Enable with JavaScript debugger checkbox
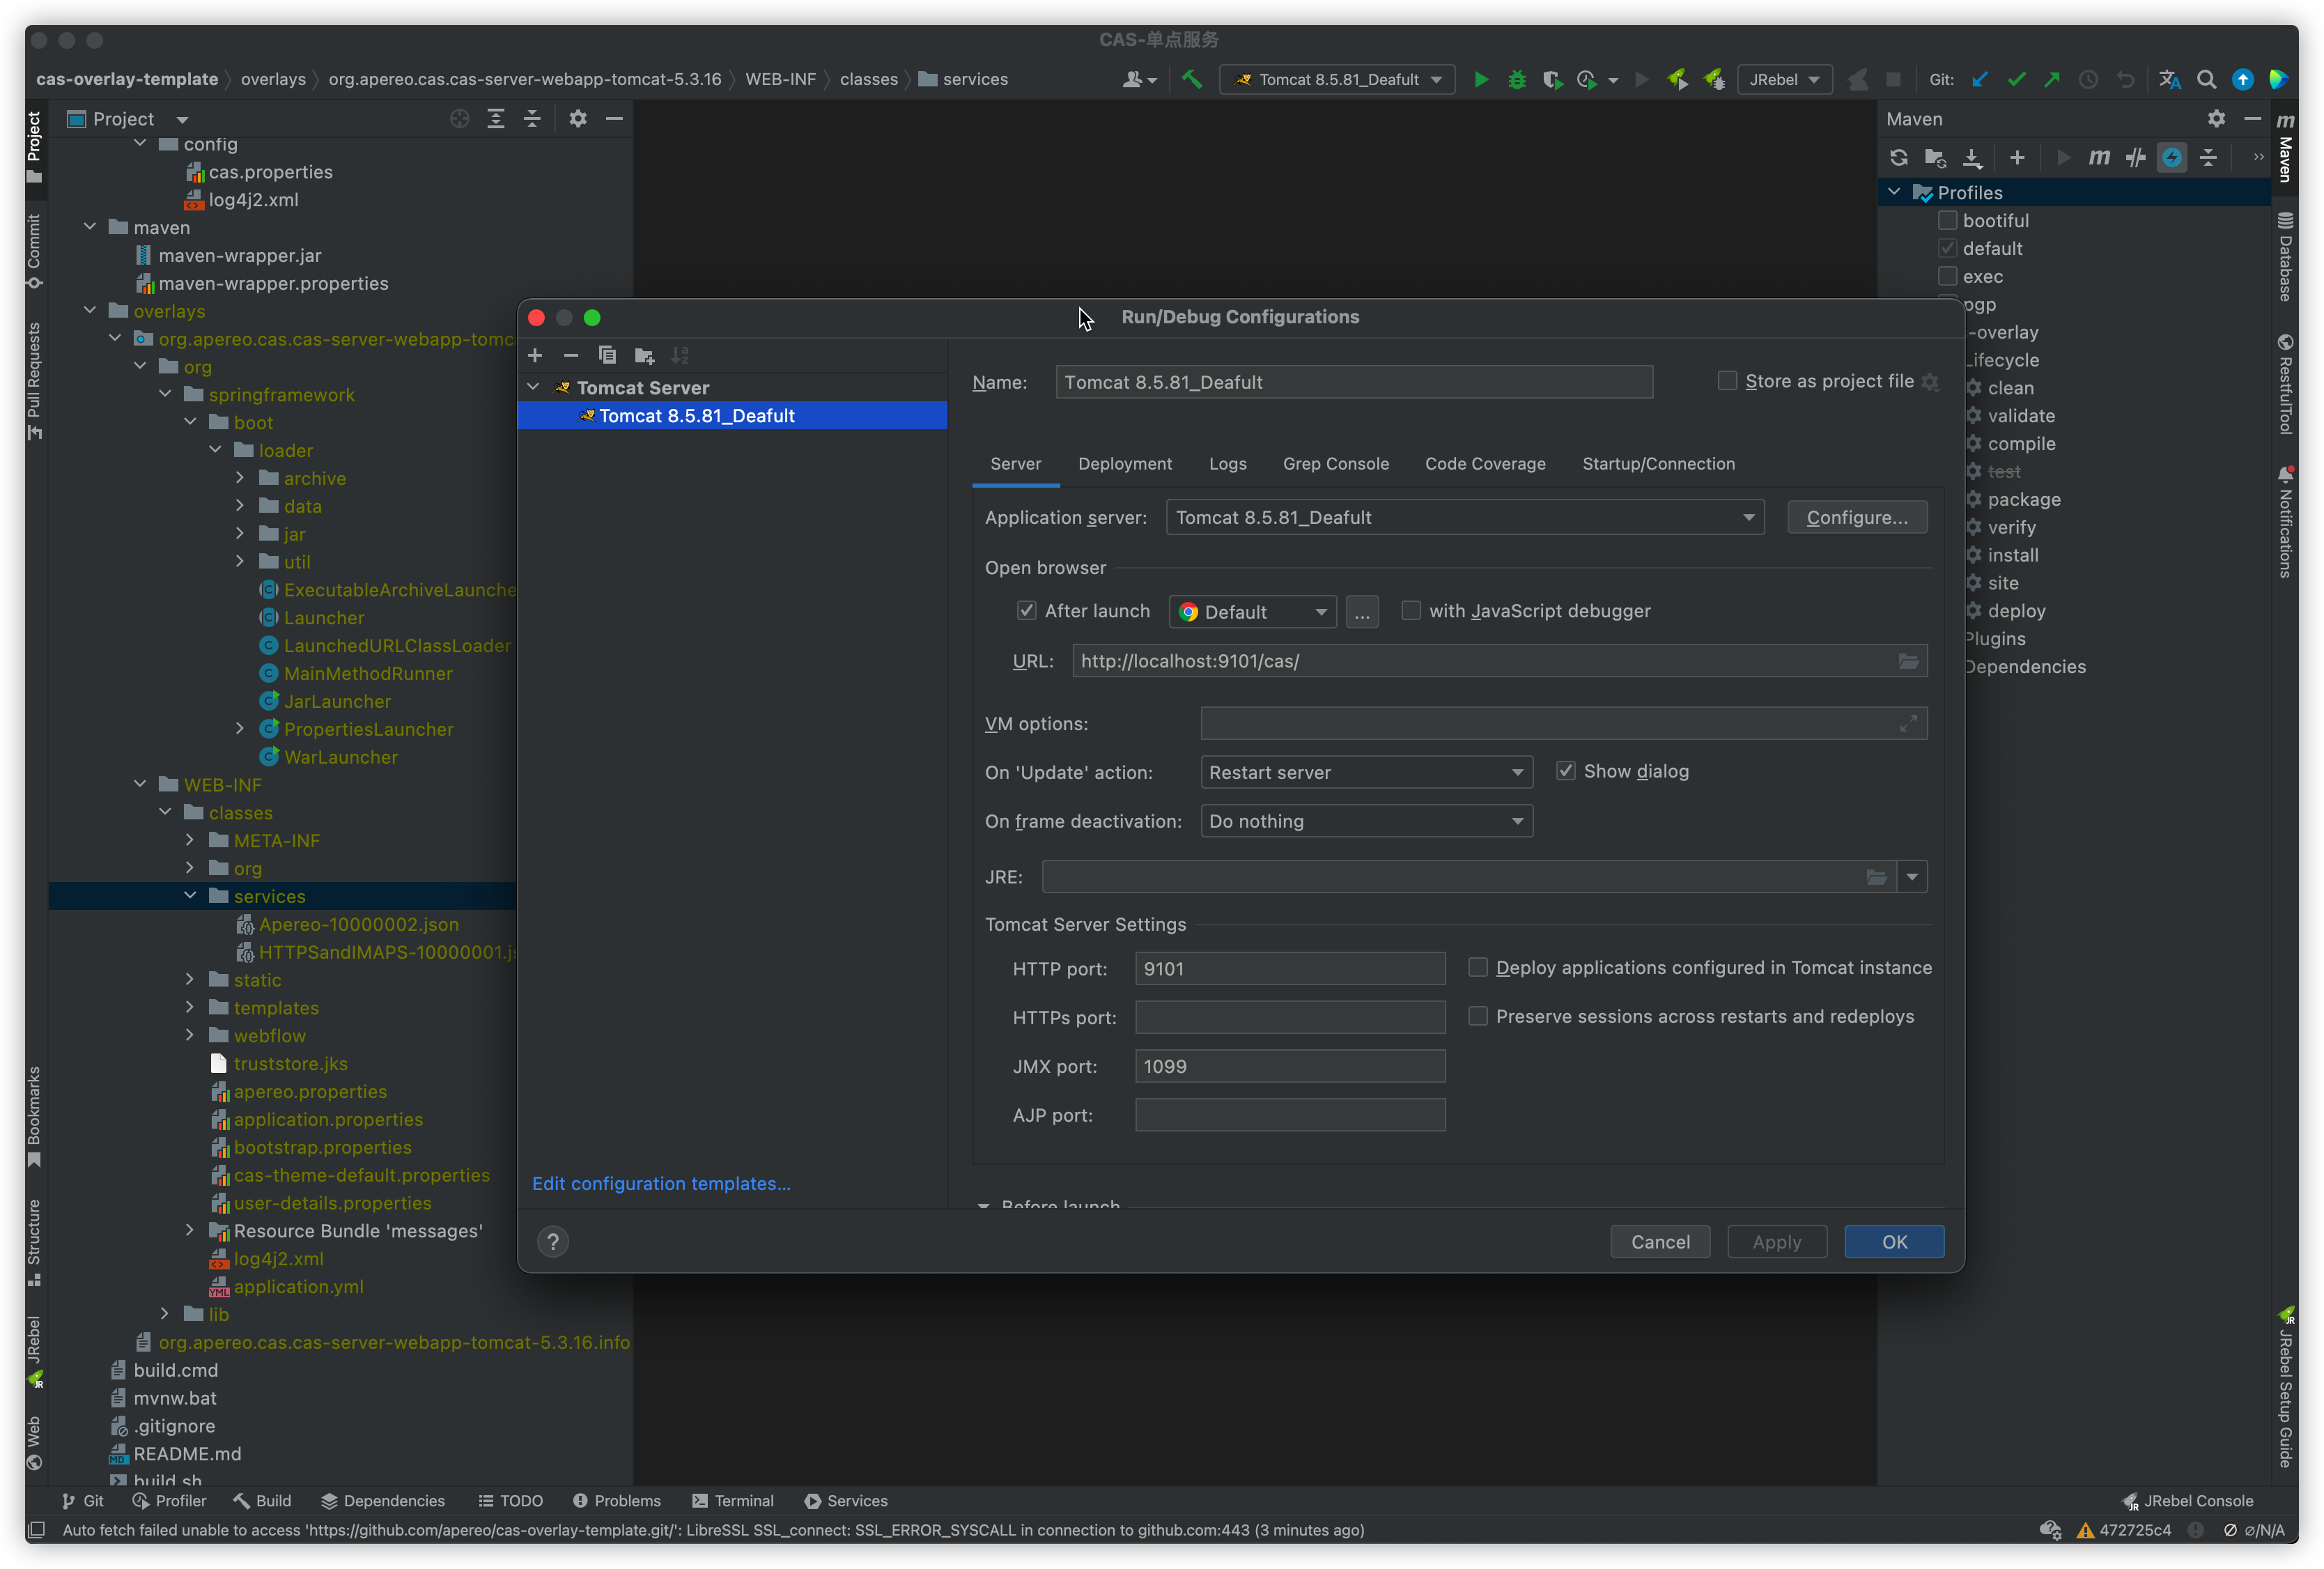 pos(1411,610)
